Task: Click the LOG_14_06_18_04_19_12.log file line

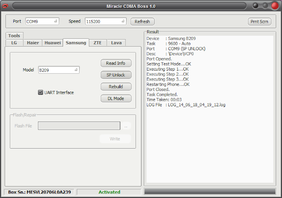Action: point(186,105)
